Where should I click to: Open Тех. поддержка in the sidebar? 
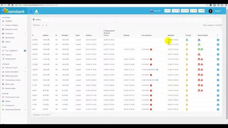[11, 50]
